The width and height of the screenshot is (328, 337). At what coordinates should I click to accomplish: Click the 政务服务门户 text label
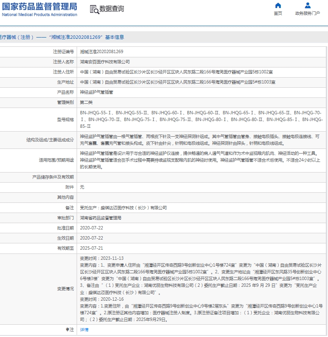tap(307, 13)
